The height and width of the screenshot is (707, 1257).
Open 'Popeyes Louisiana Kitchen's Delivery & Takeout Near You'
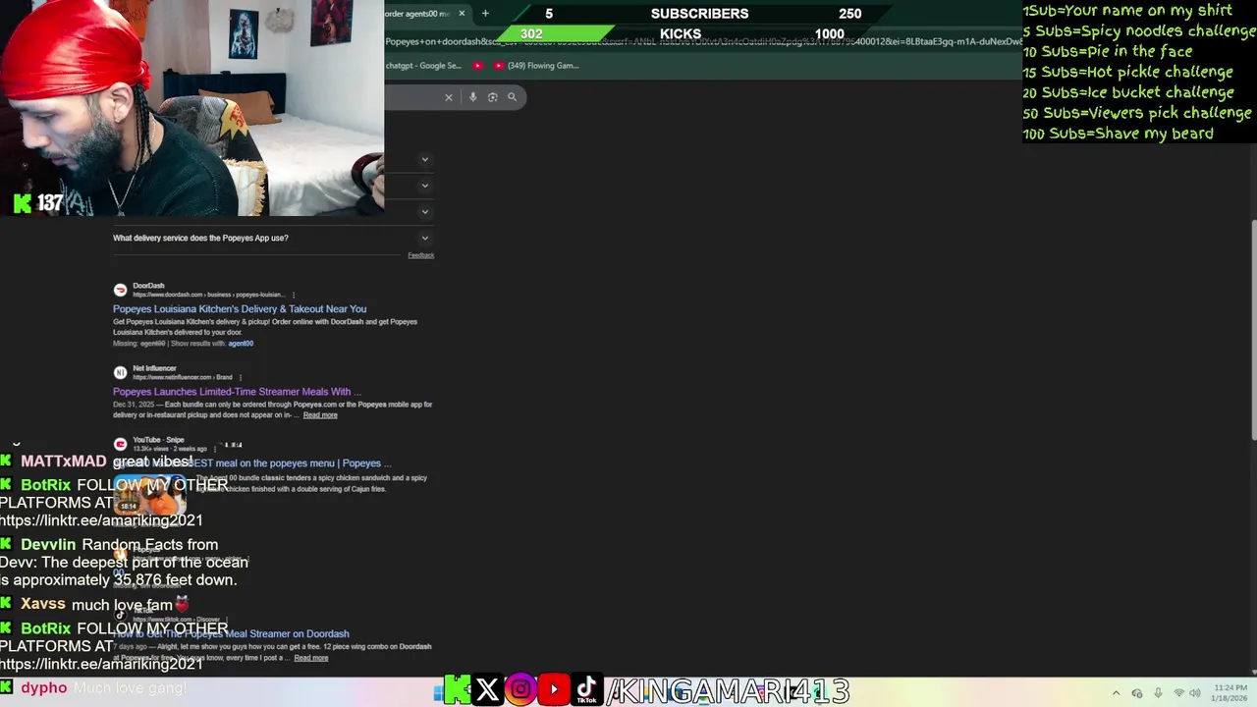(x=240, y=309)
